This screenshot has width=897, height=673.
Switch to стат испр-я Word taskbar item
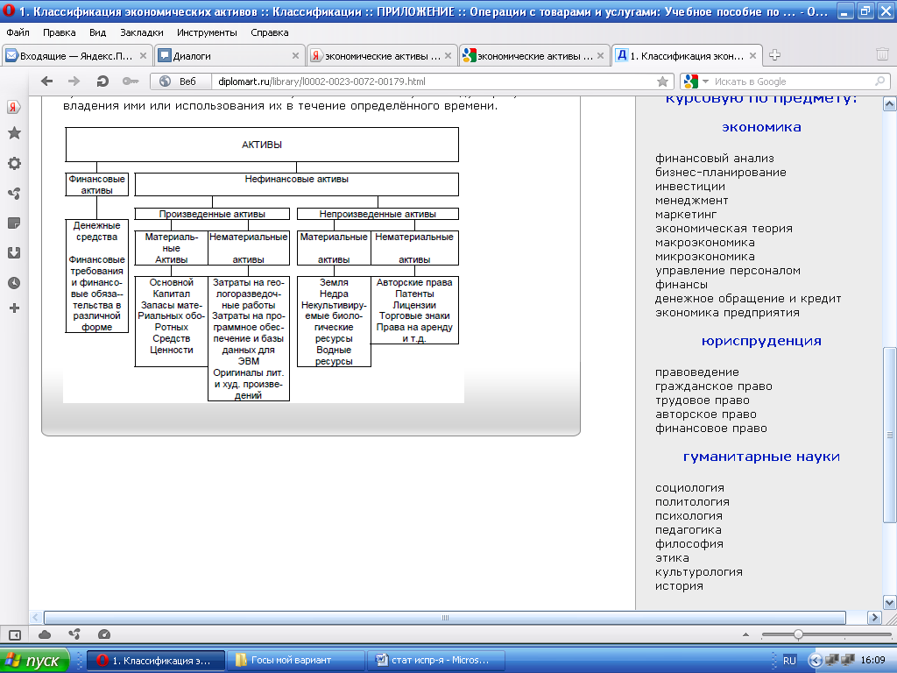[x=436, y=661]
